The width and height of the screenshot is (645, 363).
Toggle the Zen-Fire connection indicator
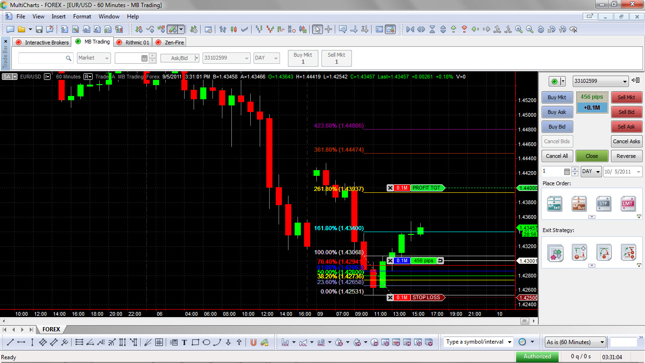click(158, 42)
